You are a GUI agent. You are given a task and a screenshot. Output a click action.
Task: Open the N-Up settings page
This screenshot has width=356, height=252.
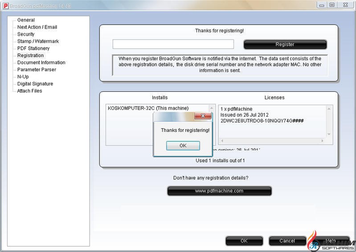23,77
